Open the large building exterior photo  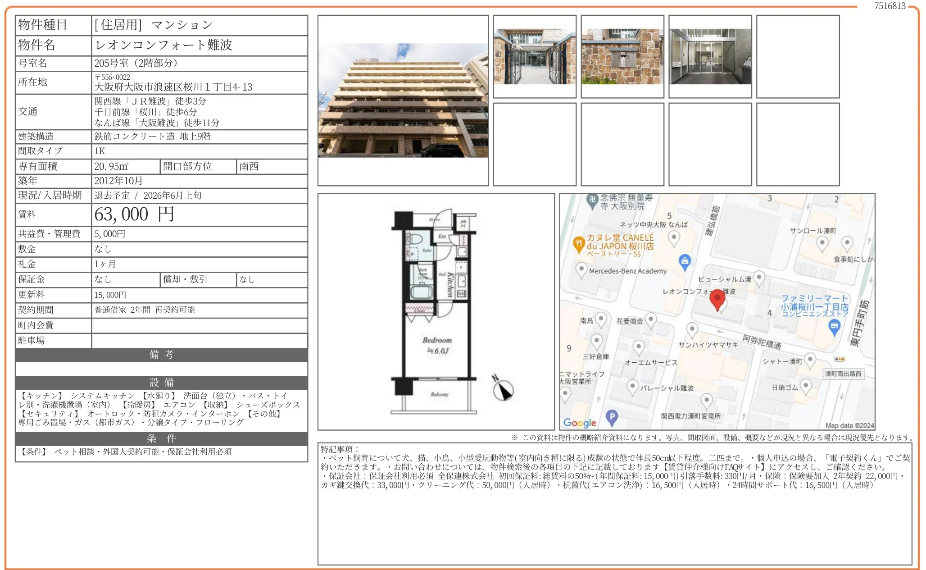403,100
